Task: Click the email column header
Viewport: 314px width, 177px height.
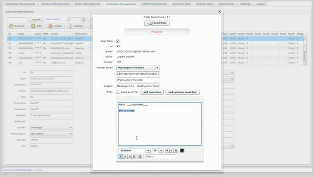Action: tap(61, 34)
